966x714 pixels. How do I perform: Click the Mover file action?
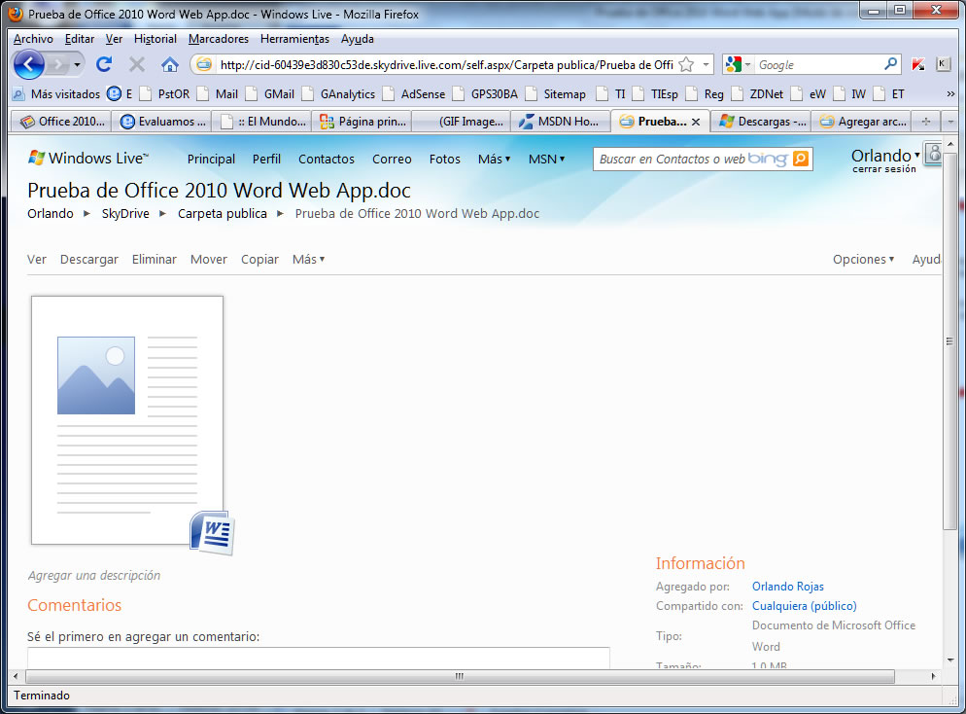click(208, 259)
